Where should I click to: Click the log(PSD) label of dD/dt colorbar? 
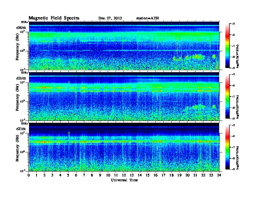click(x=238, y=107)
